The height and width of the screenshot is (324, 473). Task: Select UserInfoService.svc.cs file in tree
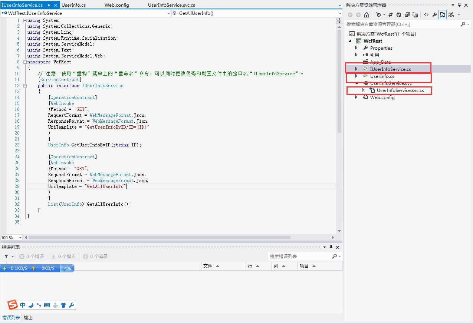pos(400,90)
